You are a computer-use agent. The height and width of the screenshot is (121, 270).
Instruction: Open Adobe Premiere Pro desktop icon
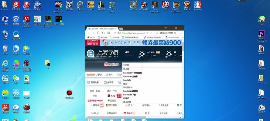pos(262,36)
